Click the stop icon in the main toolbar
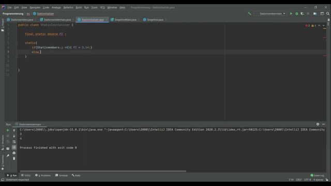This screenshot has width=331, height=186. (x=308, y=13)
